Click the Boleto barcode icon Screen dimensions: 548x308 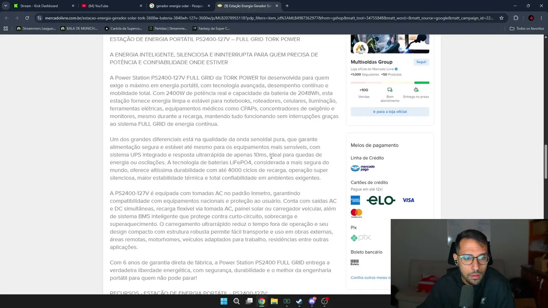pos(354,262)
